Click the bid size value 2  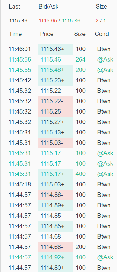97,21
